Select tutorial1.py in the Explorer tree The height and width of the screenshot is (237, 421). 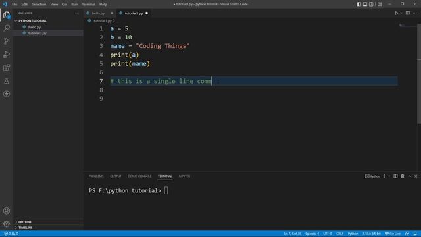[37, 33]
